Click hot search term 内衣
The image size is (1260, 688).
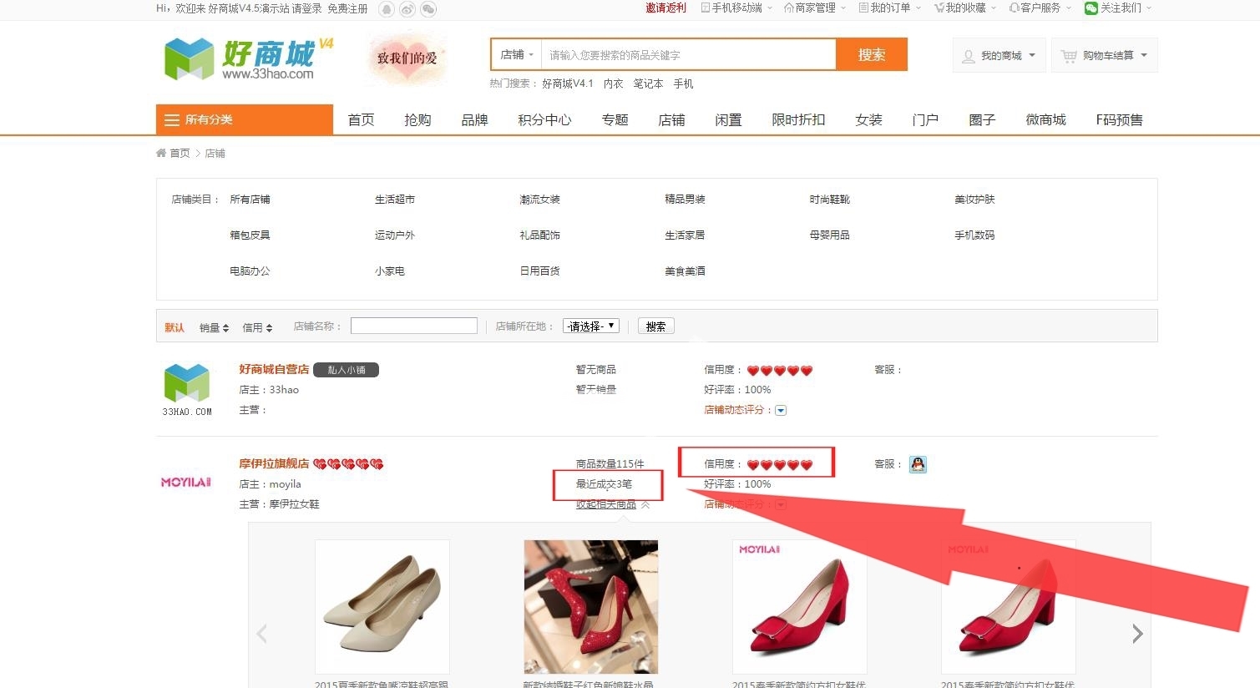613,83
